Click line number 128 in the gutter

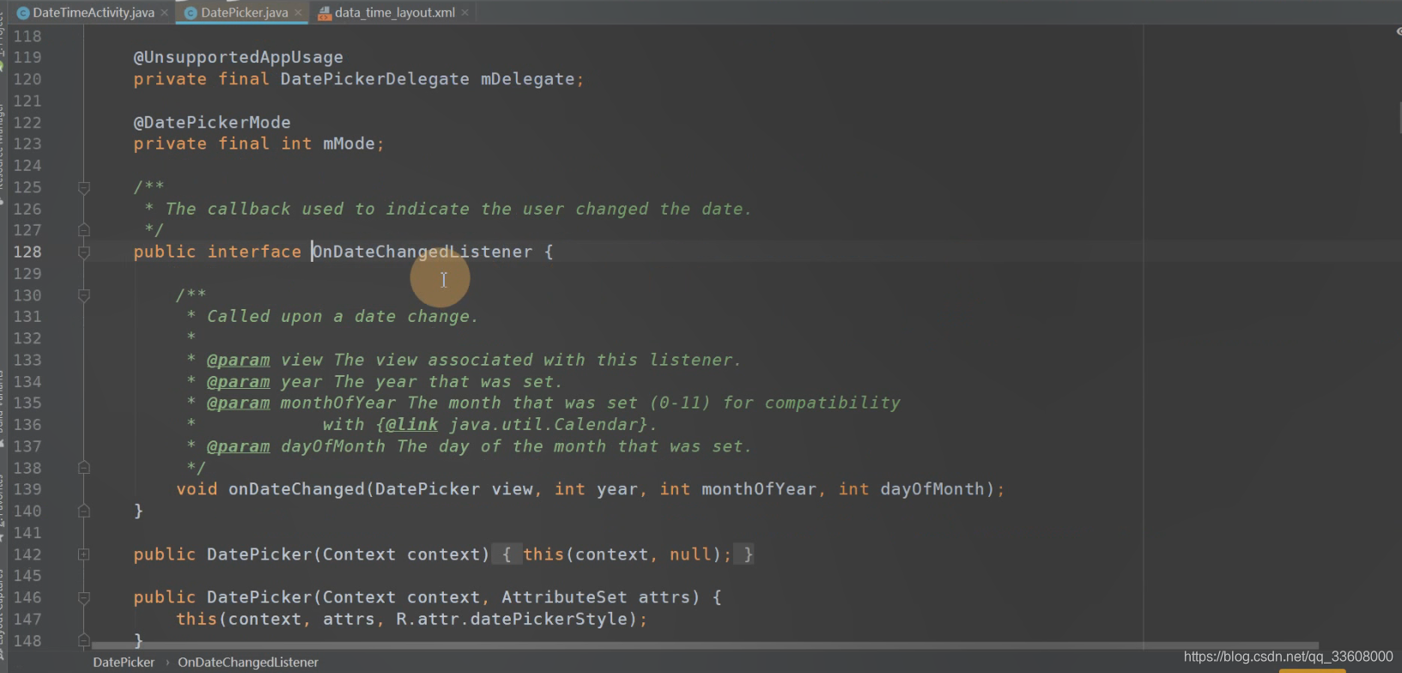click(27, 252)
